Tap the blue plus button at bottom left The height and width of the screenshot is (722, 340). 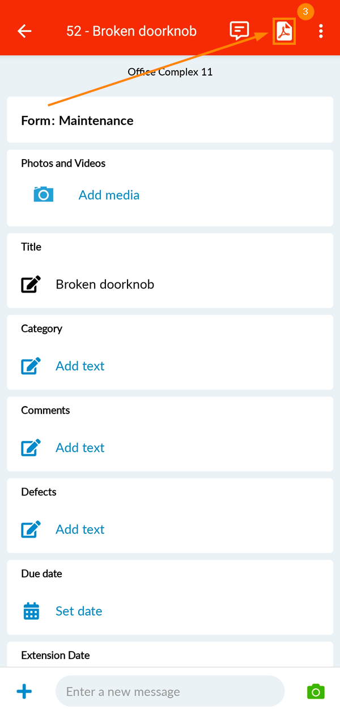pos(24,691)
